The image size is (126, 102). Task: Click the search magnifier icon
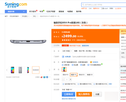(x=83, y=5)
